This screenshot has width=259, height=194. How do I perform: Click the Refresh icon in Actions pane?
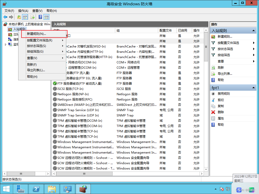coord(213,68)
